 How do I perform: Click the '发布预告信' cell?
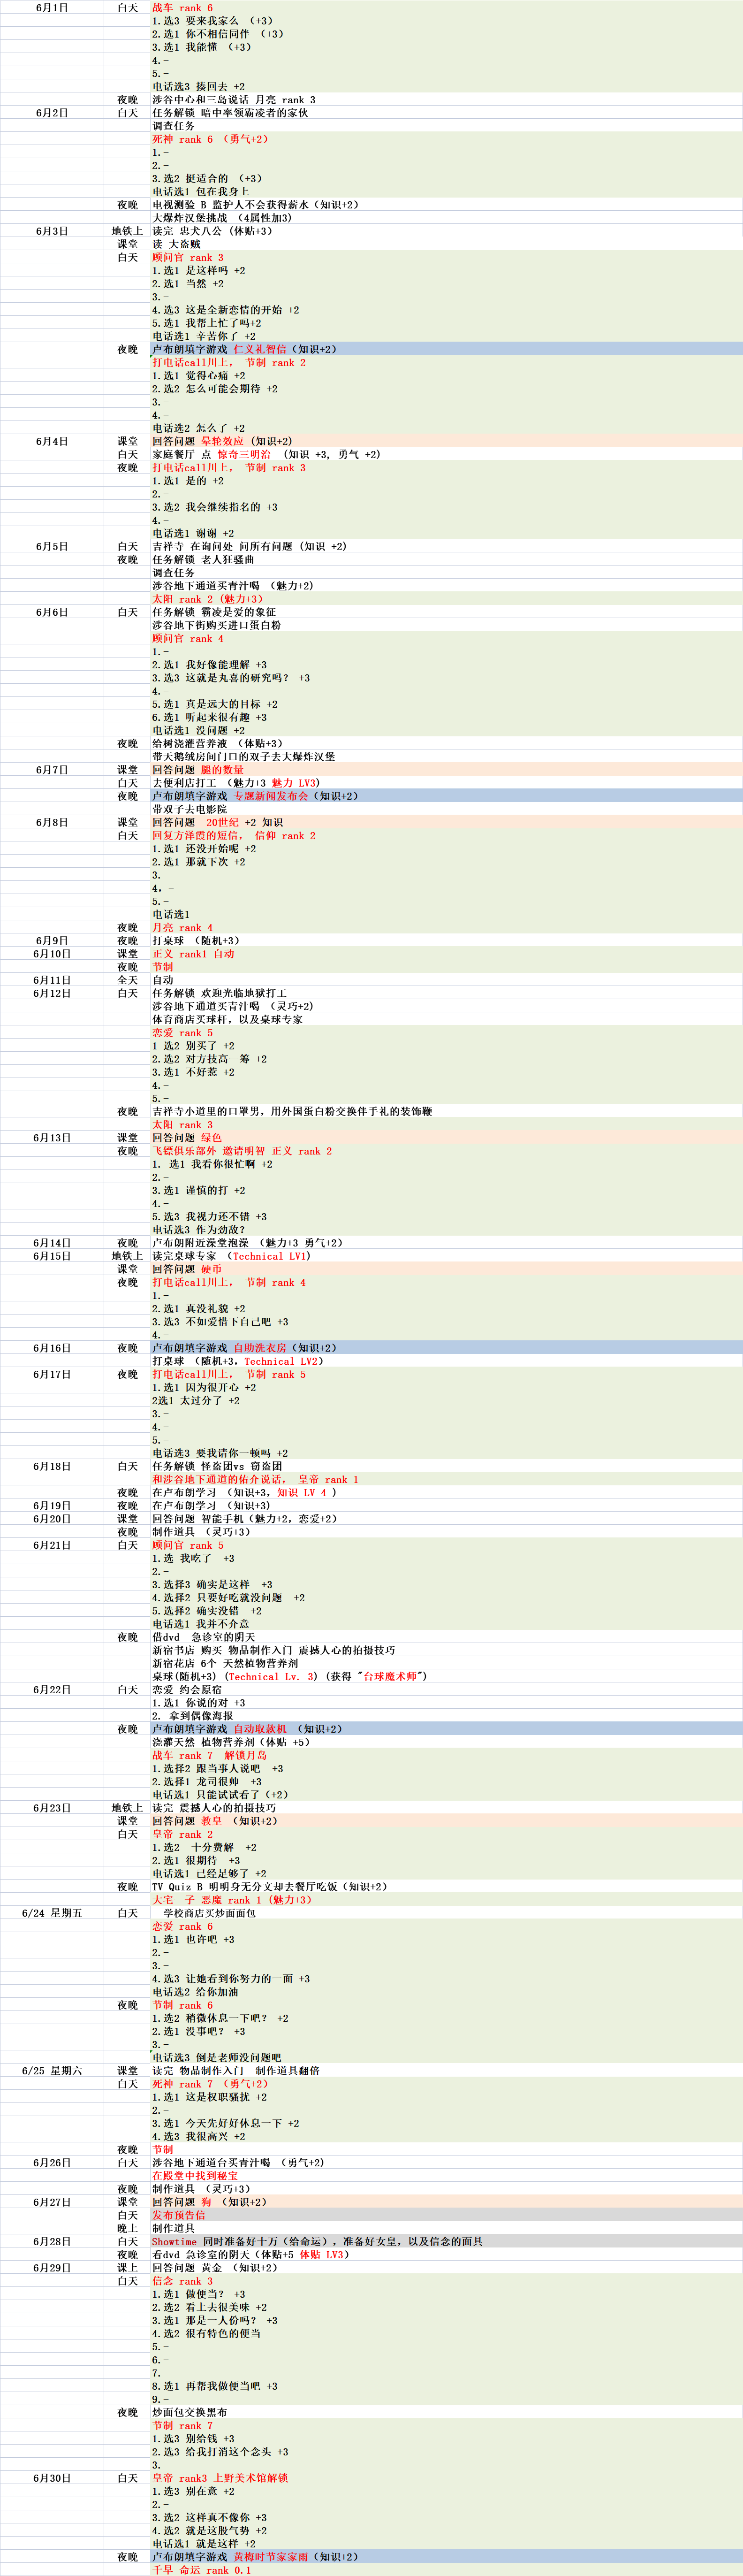(x=446, y=2214)
